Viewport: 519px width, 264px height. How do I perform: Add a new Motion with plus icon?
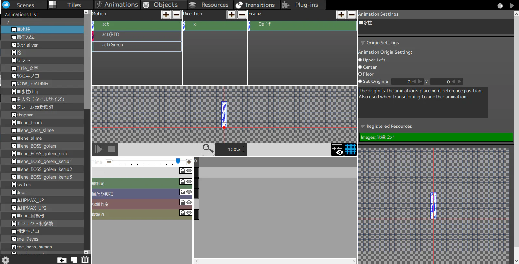pyautogui.click(x=166, y=15)
